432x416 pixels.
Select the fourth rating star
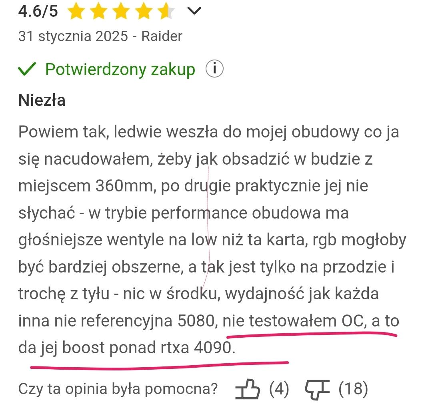143,11
